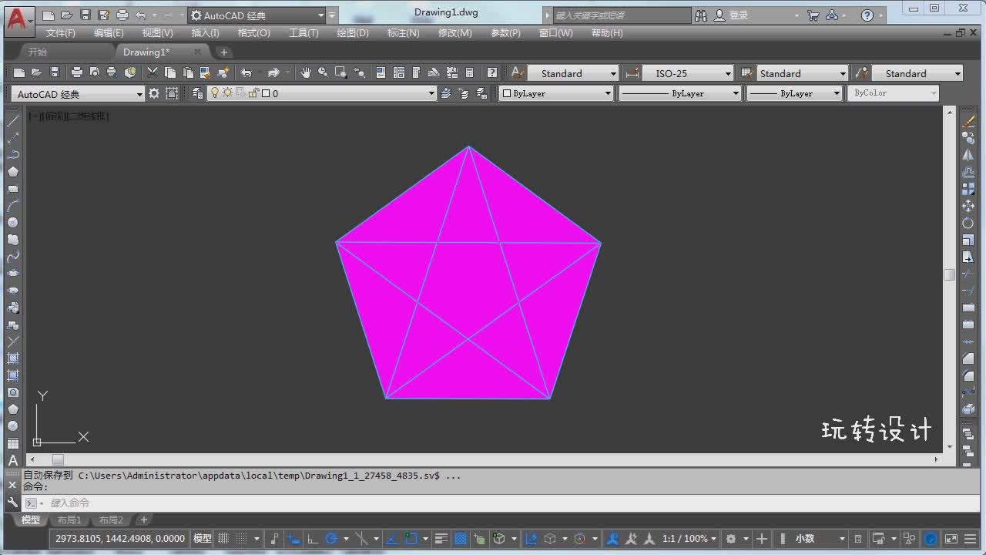The width and height of the screenshot is (986, 555).
Task: Click the layer 0 color swatch
Action: (x=266, y=93)
